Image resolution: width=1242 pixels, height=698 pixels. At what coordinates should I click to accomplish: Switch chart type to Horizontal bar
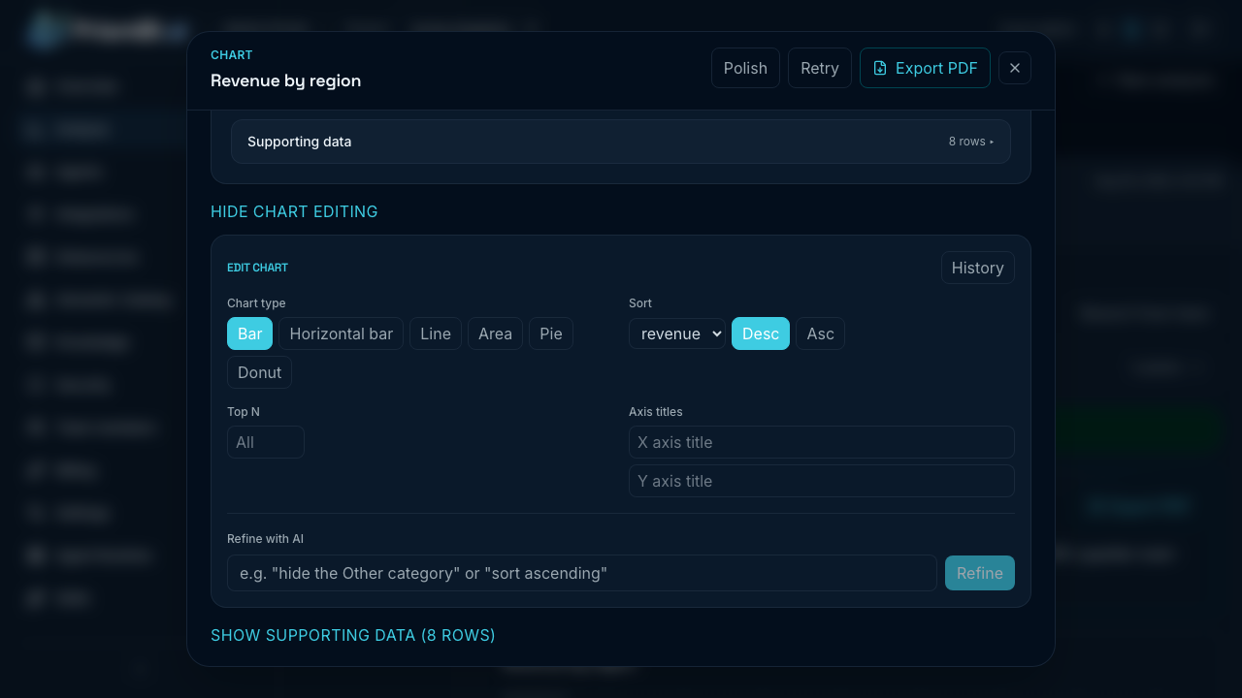tap(342, 333)
